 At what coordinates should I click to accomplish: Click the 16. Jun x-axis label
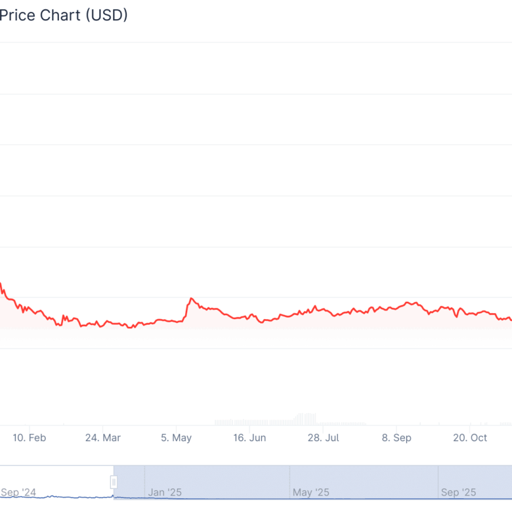click(249, 438)
